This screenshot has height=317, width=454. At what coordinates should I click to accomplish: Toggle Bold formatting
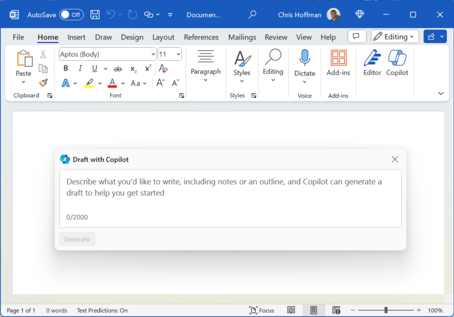pos(66,68)
